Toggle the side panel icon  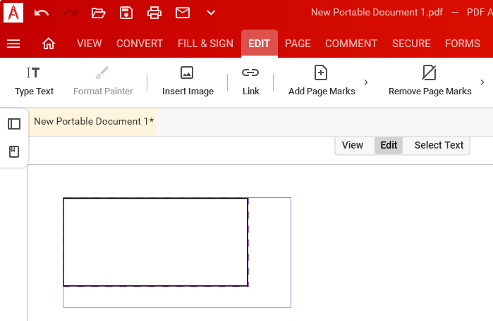(14, 124)
